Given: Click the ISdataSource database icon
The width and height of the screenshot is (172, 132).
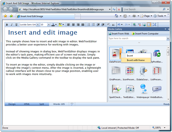Looking at the screenshot, I should pos(142,71).
